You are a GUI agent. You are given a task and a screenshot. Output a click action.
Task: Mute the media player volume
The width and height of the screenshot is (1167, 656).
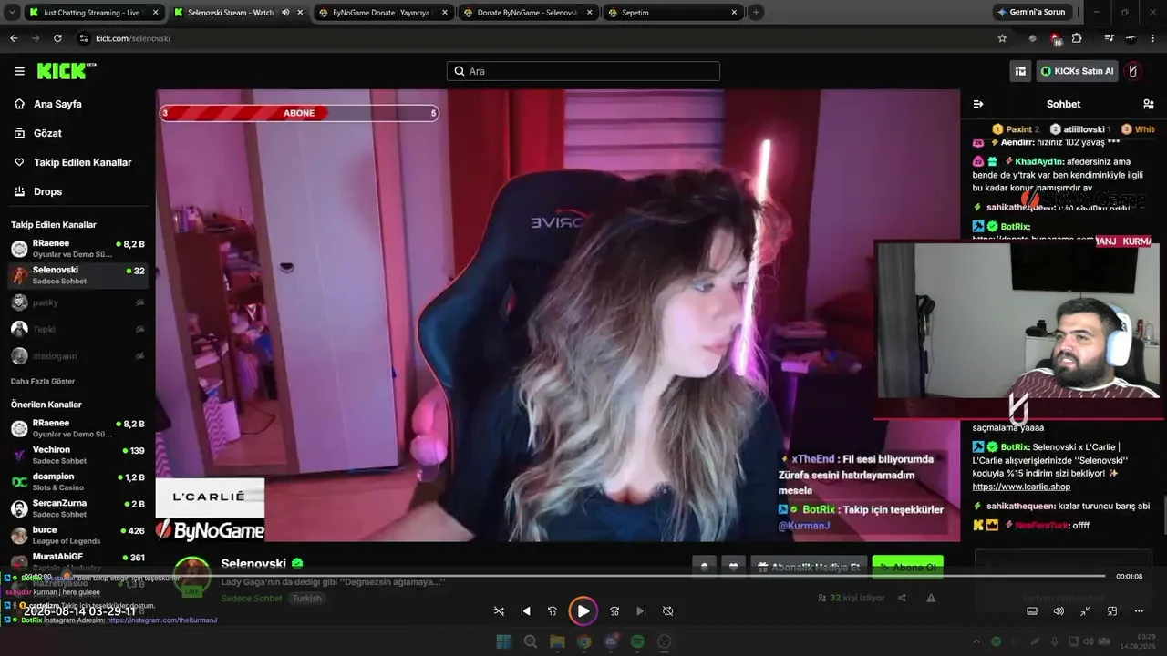tap(1059, 611)
